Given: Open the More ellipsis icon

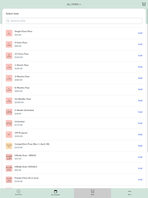Looking at the screenshot, I should tap(129, 191).
